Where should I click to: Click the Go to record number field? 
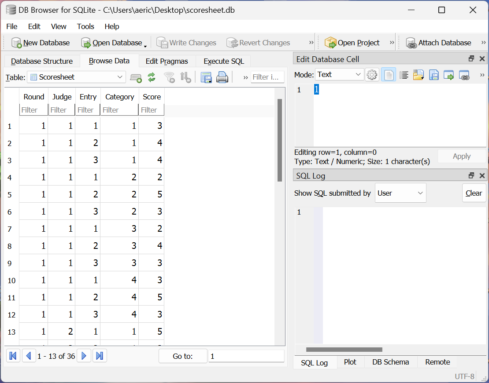click(246, 356)
